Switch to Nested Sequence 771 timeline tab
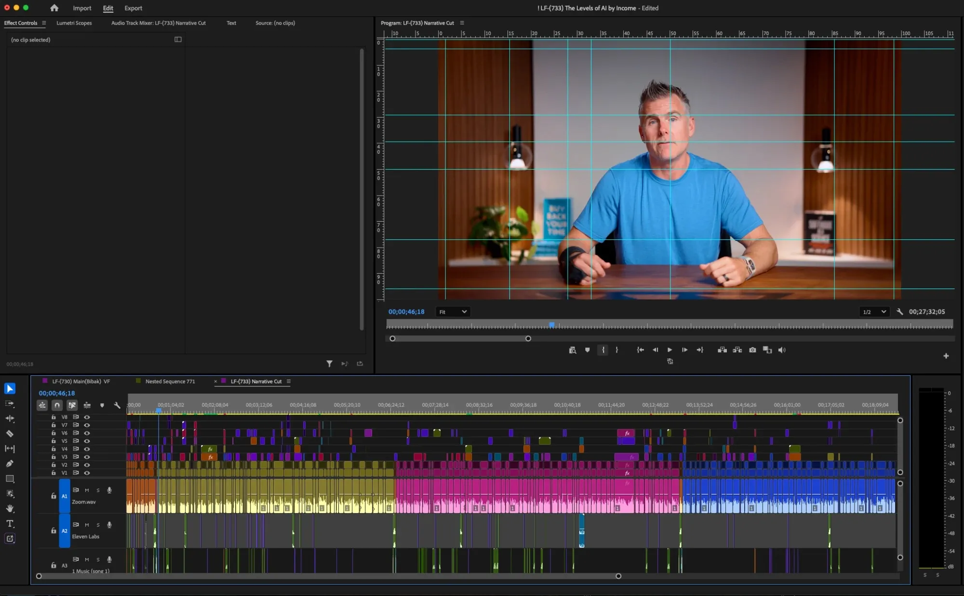The image size is (964, 596). pos(170,382)
